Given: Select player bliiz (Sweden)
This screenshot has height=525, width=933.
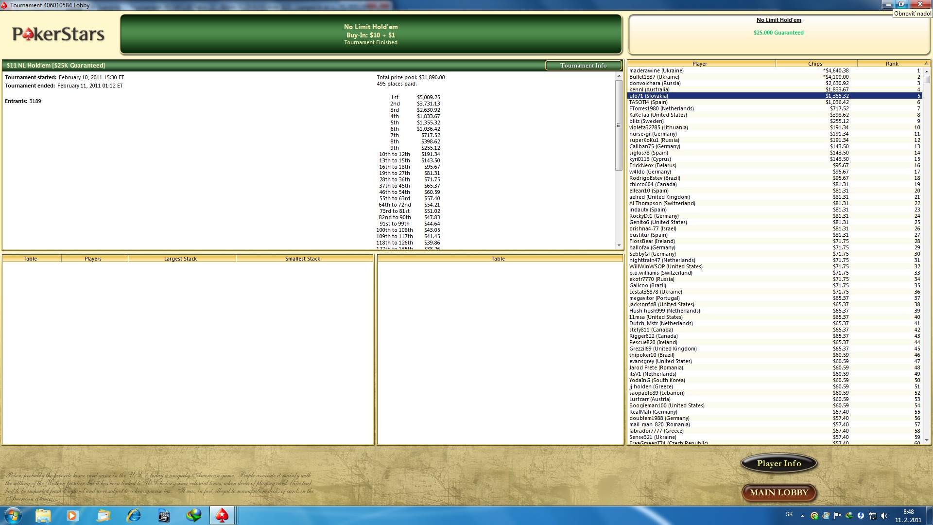Looking at the screenshot, I should [775, 121].
